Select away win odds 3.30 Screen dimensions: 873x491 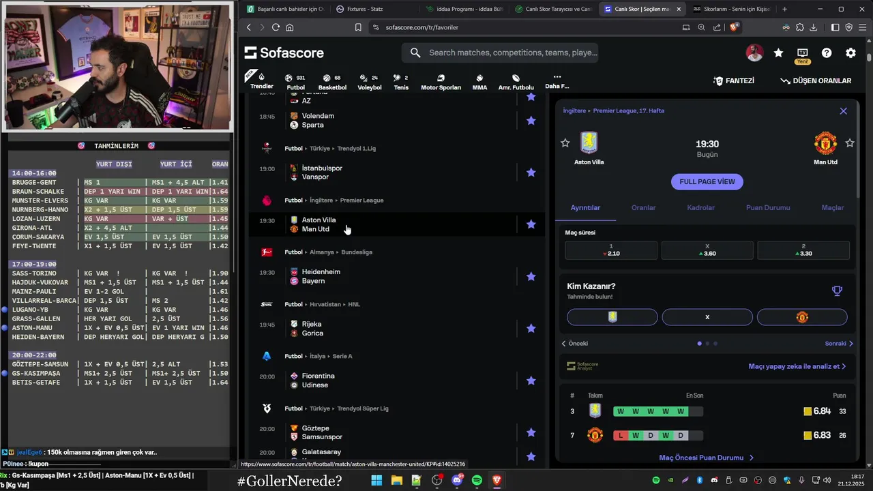point(803,250)
